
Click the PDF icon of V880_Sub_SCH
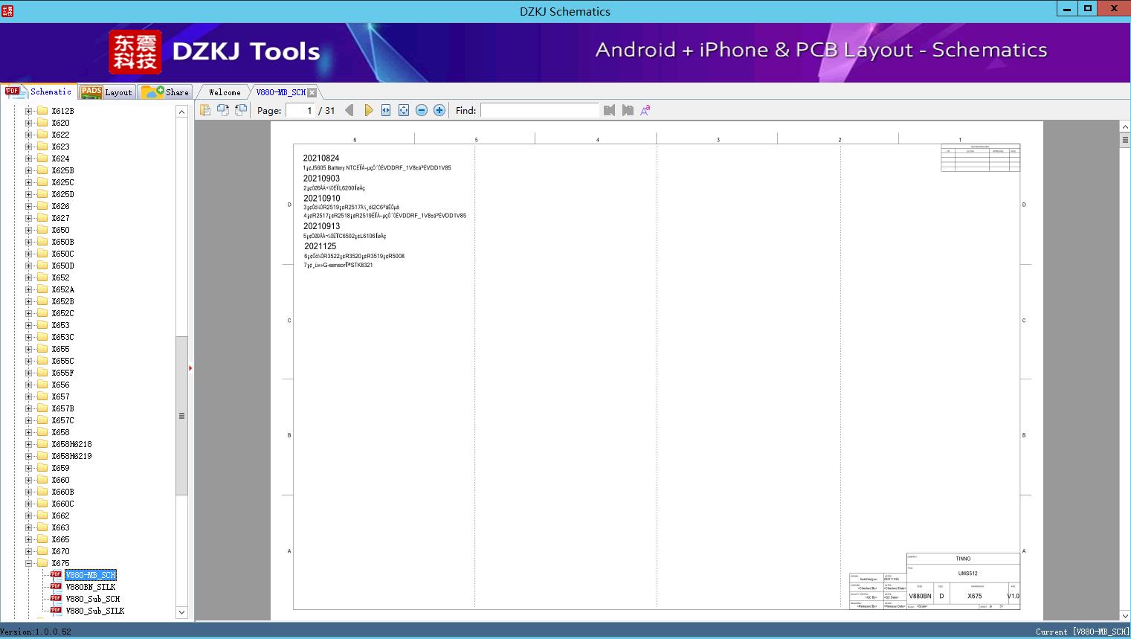(56, 598)
